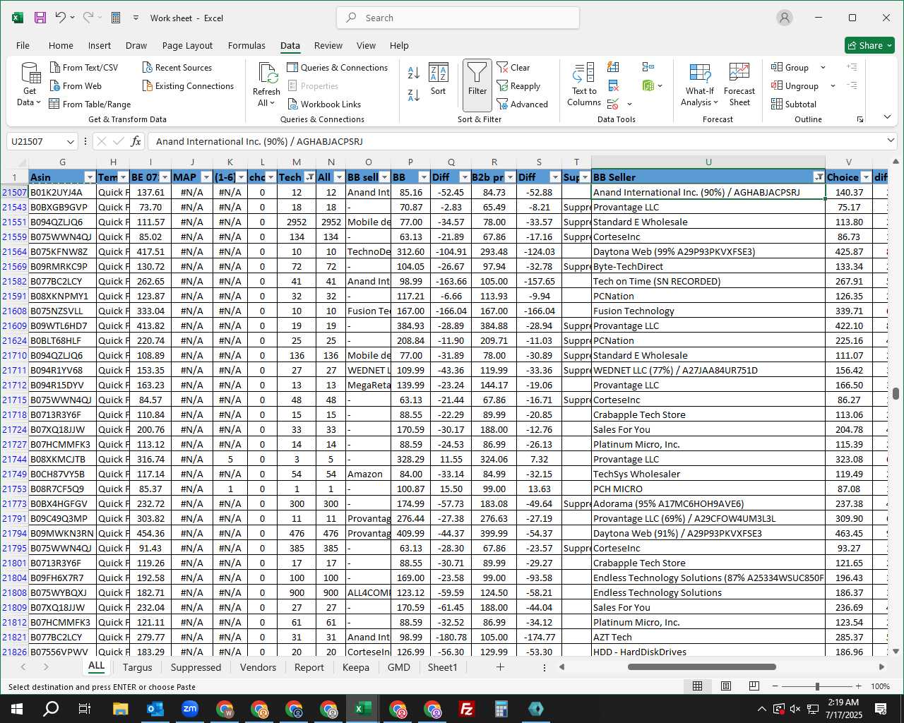Expand the Group dropdown arrow
This screenshot has width=904, height=723.
(x=823, y=68)
